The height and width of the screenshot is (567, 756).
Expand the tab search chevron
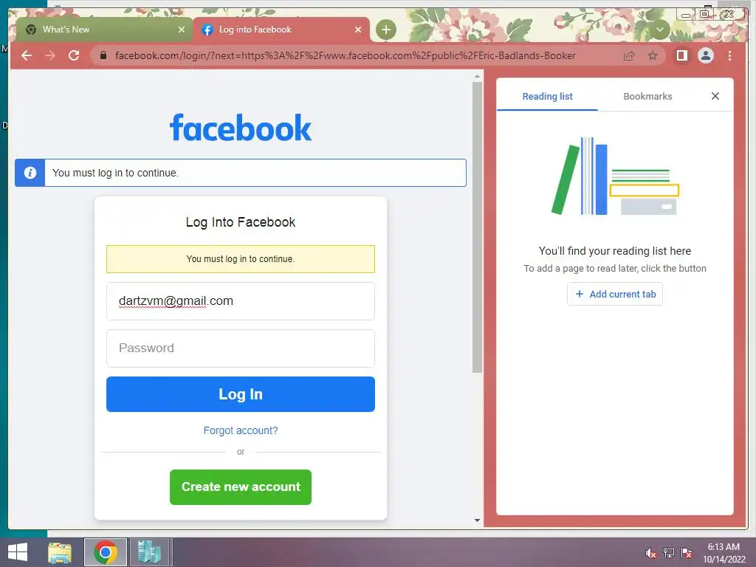pyautogui.click(x=659, y=30)
